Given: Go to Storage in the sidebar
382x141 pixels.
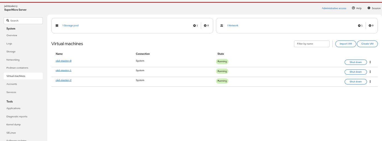Looking at the screenshot, I should pos(23,52).
